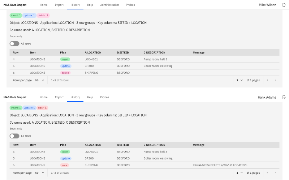Image resolution: width=289 pixels, height=180 pixels.
Task: Click insert plan badge in Mike Wilson's row 4
Action: (65, 59)
